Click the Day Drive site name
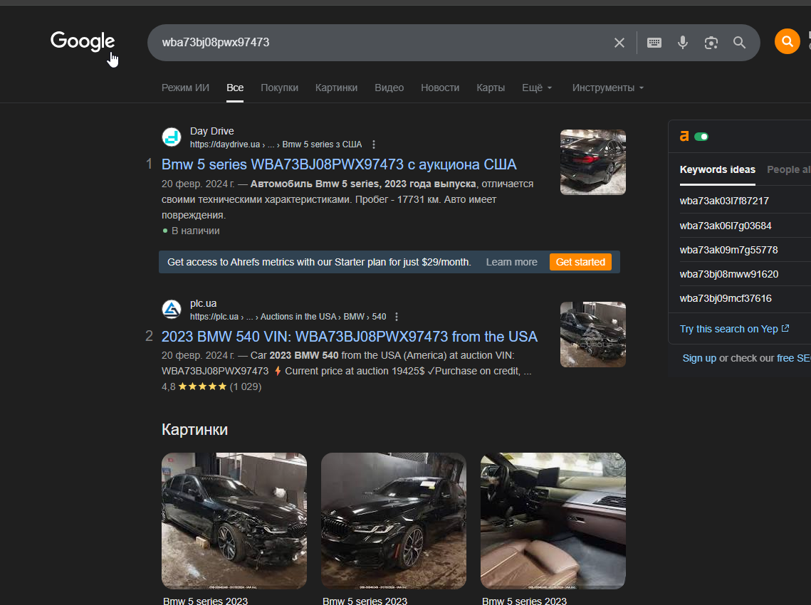 [x=211, y=132]
